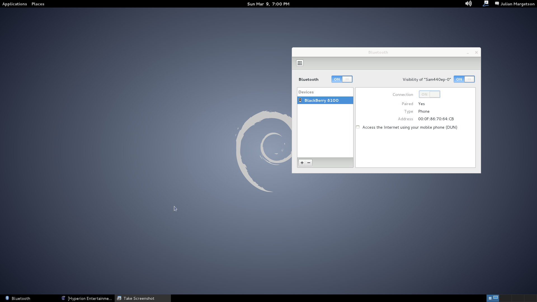The width and height of the screenshot is (537, 302).
Task: Switch to Hyperion Entertainment taskbar window
Action: (87, 298)
